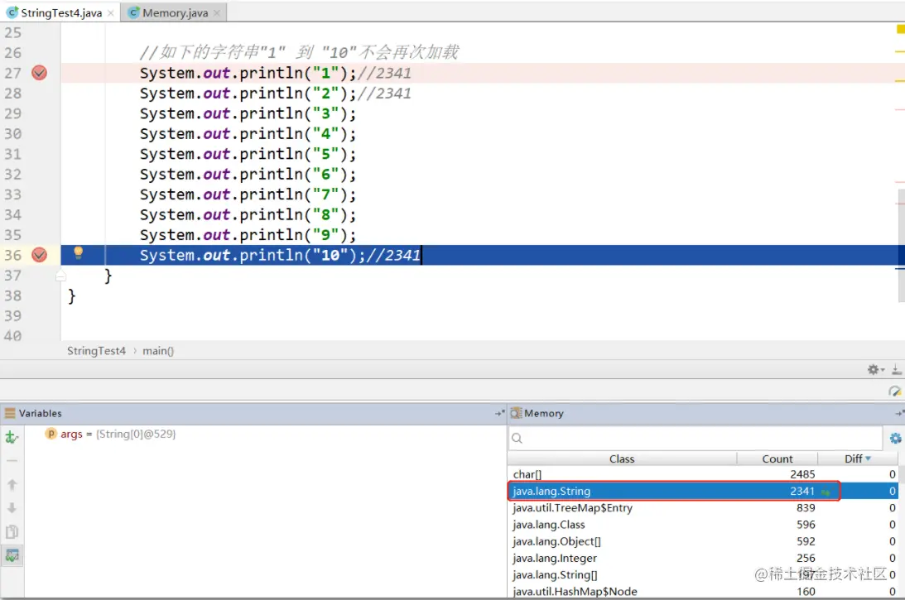
Task: Click the 596 count for java.lang.Class
Action: pos(806,525)
